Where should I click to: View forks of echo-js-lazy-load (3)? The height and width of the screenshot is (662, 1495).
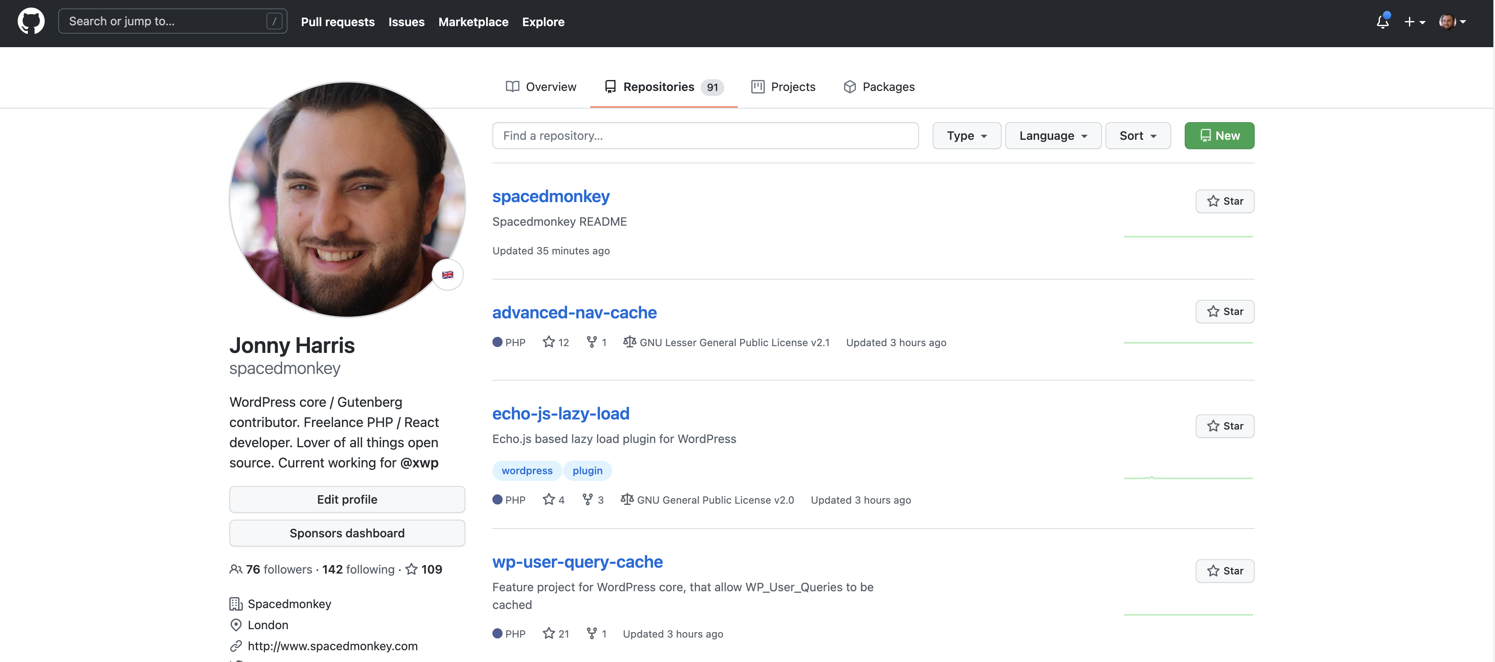pyautogui.click(x=593, y=500)
